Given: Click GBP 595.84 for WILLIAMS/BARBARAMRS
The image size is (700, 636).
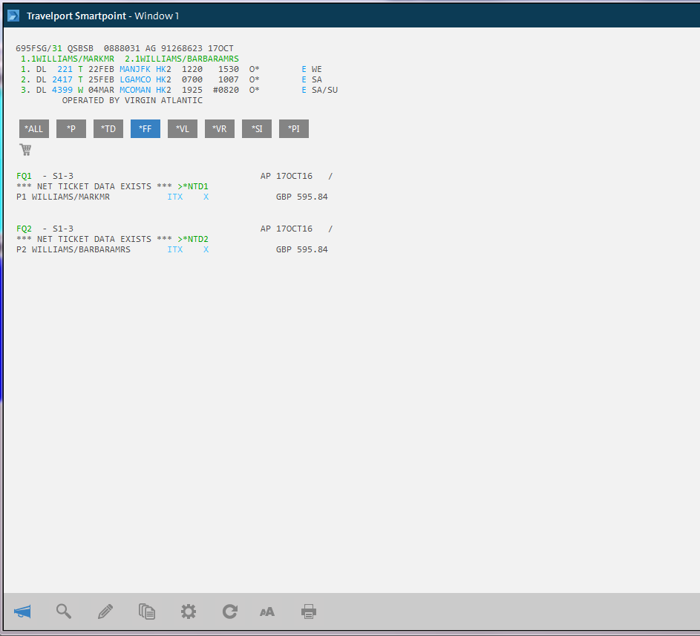Looking at the screenshot, I should point(302,249).
